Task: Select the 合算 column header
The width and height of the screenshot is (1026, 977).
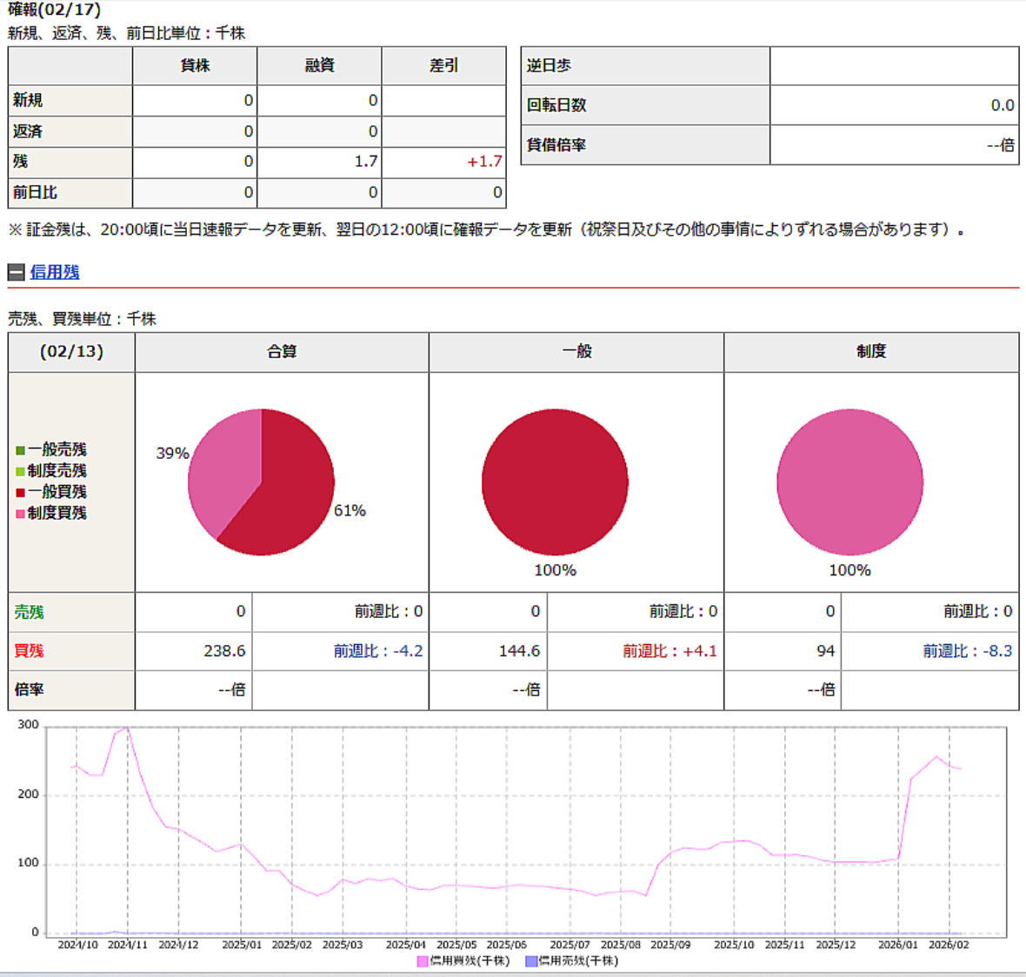Action: (x=282, y=351)
